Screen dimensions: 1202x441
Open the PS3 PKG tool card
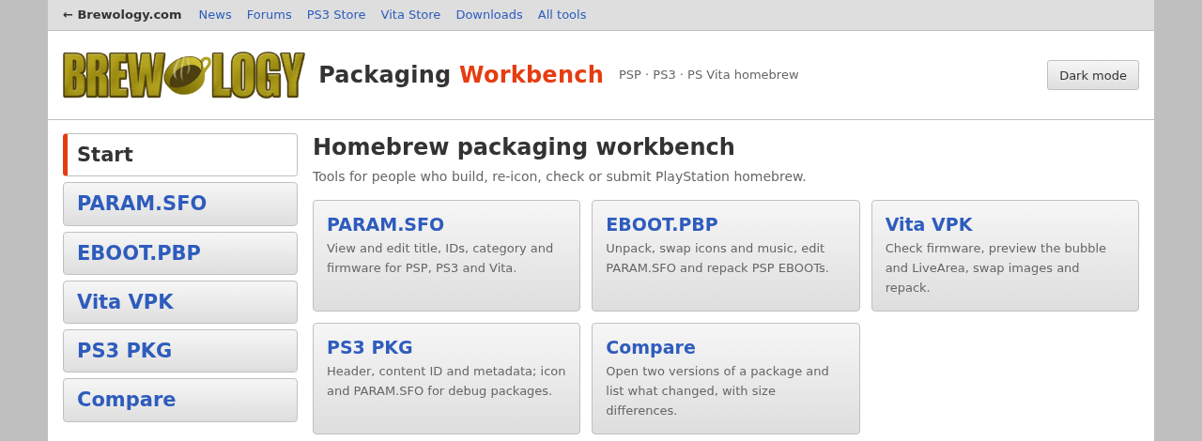[446, 378]
